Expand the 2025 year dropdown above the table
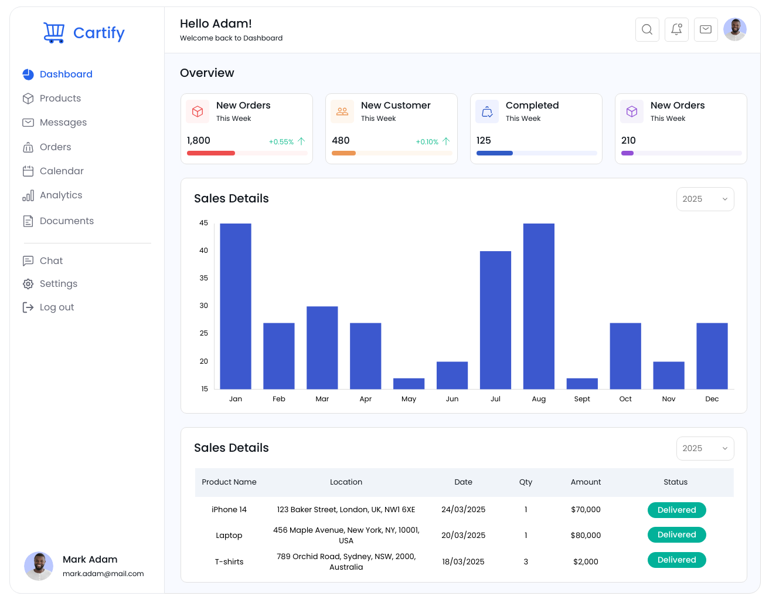The image size is (769, 599). point(705,448)
